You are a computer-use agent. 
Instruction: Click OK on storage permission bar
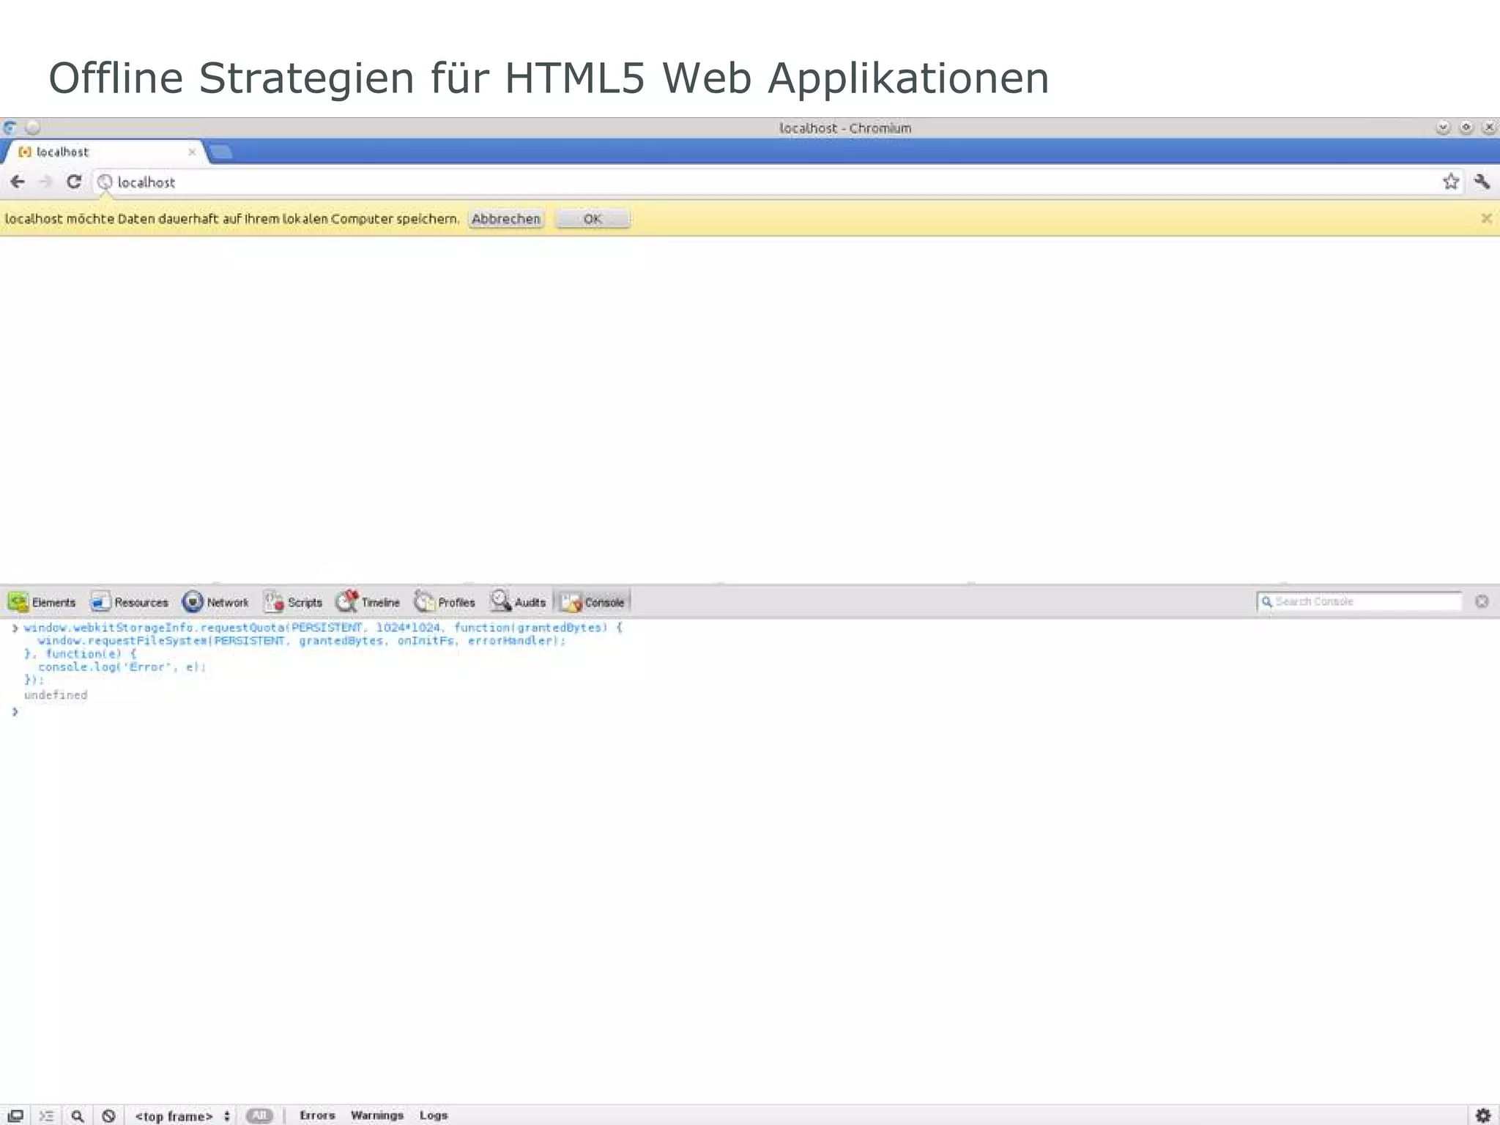(x=592, y=218)
